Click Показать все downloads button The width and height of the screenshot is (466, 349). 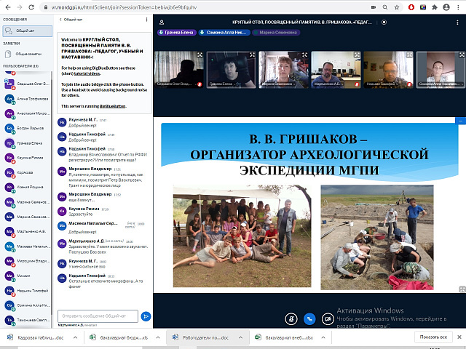tap(433, 337)
